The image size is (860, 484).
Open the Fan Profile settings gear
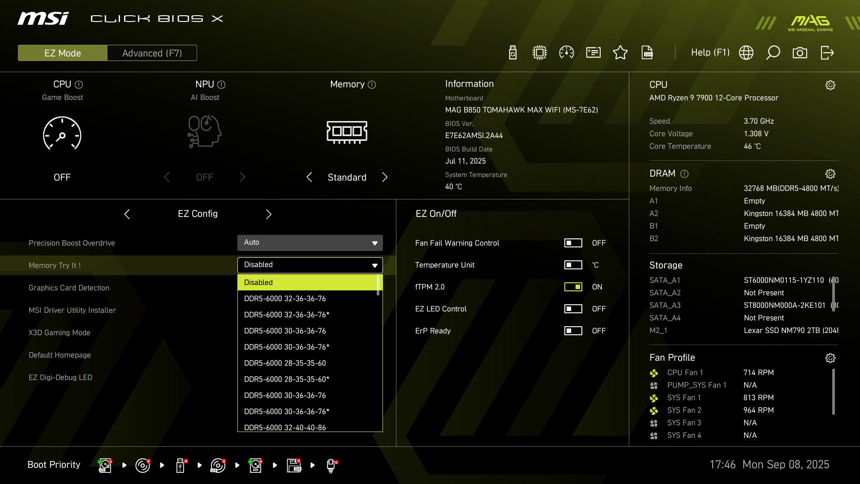point(831,358)
